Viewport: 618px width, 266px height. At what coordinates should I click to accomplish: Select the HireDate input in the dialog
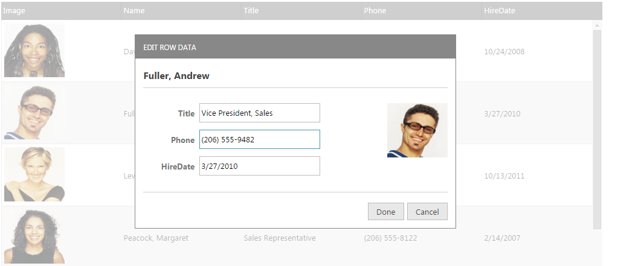[x=259, y=166]
